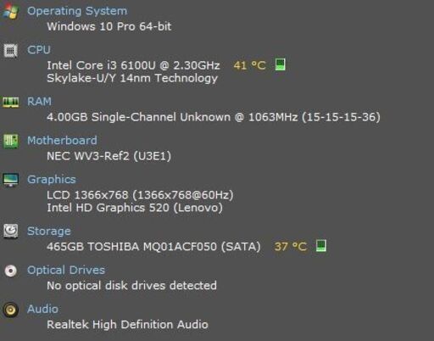Open the Storage section heading
Screen dimensions: 434x341
(x=49, y=232)
